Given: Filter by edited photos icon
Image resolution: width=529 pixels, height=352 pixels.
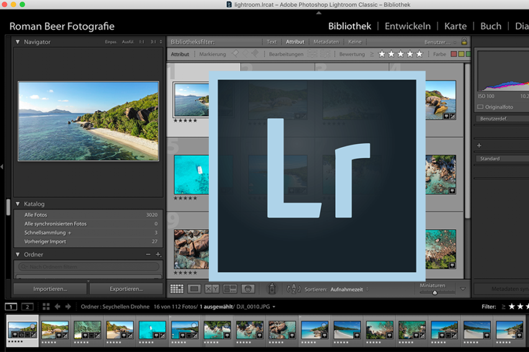Looking at the screenshot, I should (x=312, y=54).
